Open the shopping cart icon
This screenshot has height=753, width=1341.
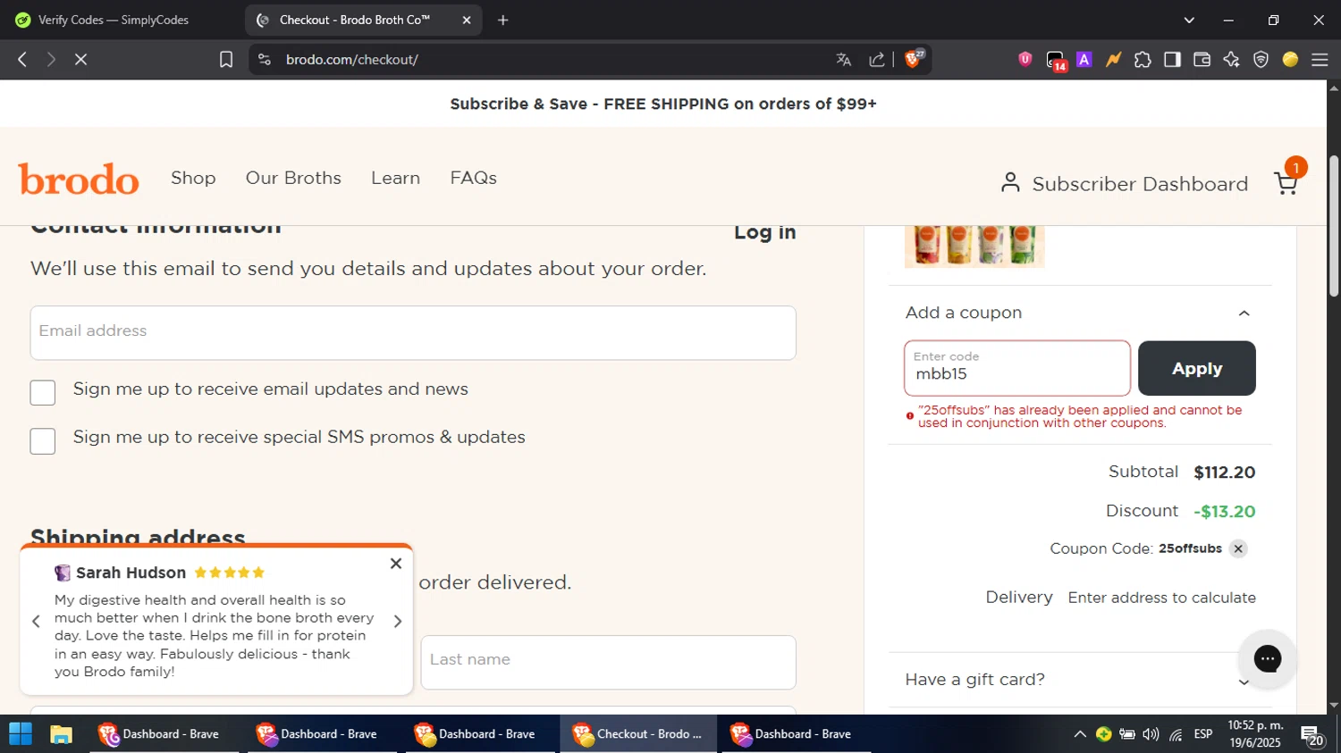point(1286,183)
